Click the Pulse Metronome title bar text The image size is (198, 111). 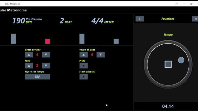[12, 4]
